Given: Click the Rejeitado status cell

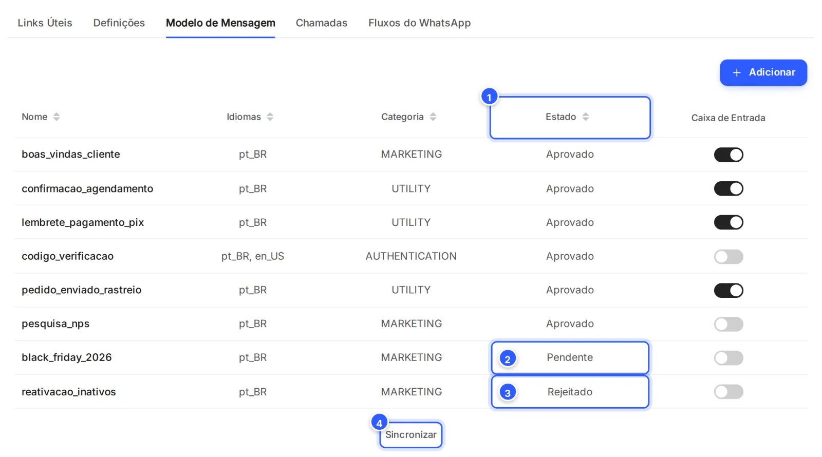Looking at the screenshot, I should (570, 392).
